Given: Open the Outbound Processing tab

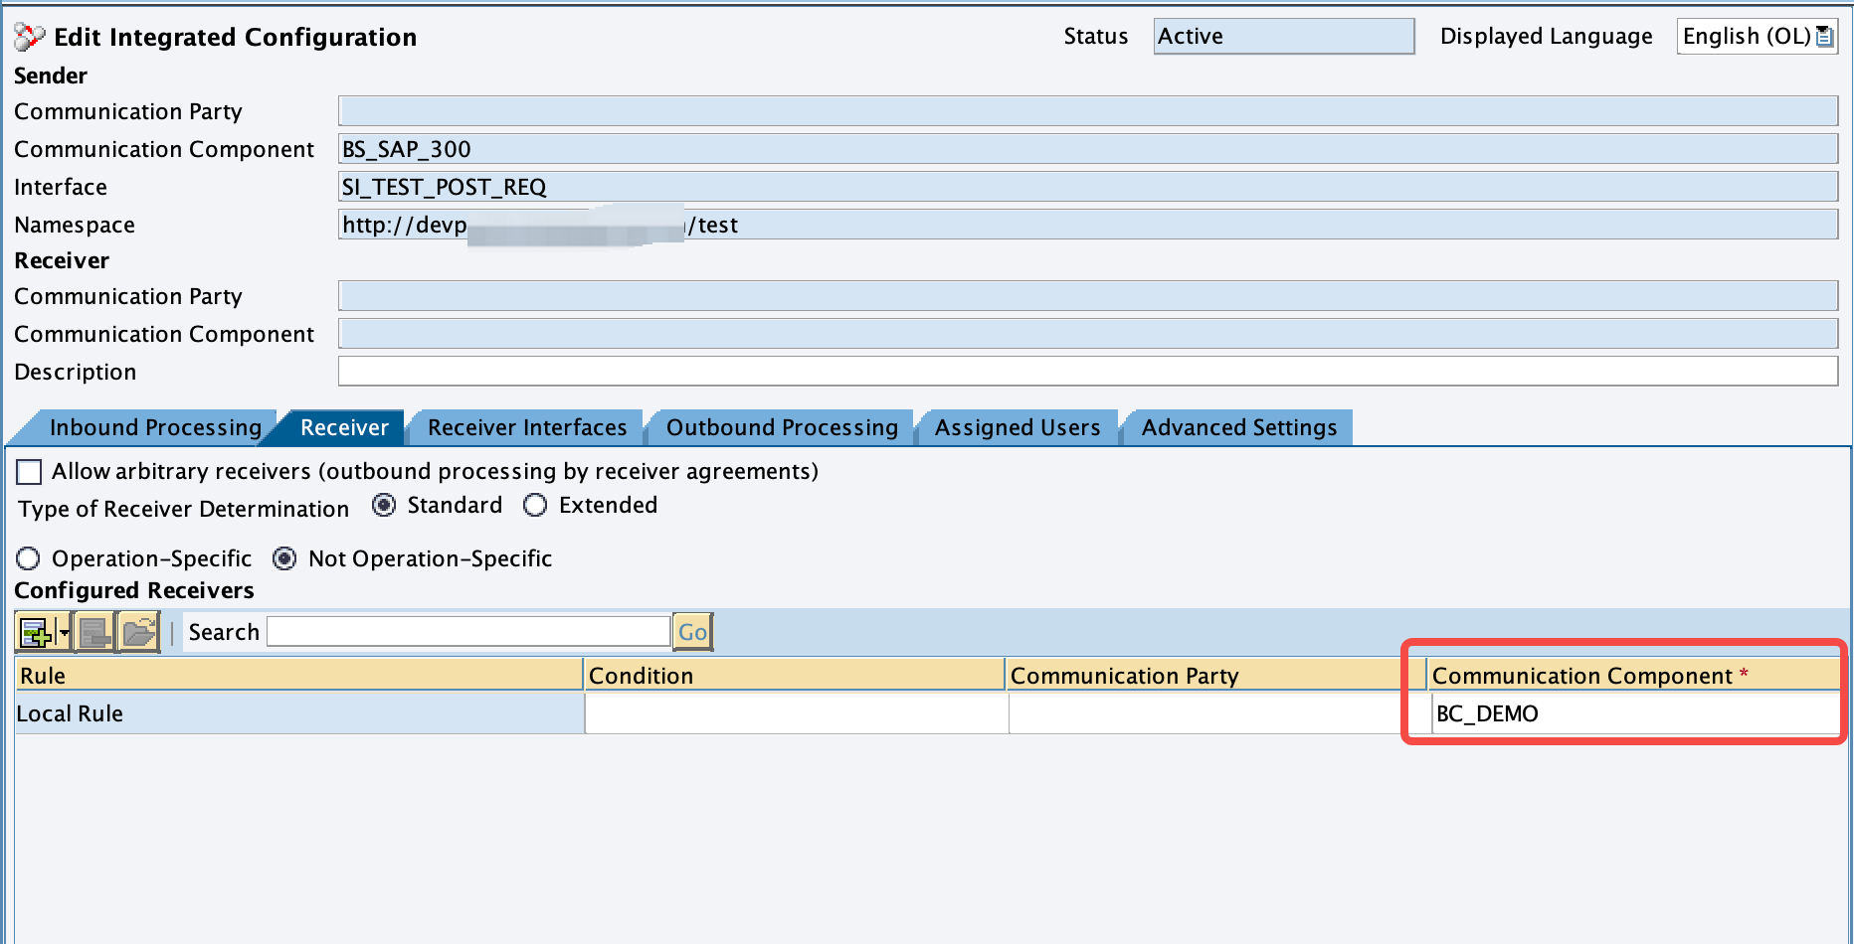Looking at the screenshot, I should (782, 427).
